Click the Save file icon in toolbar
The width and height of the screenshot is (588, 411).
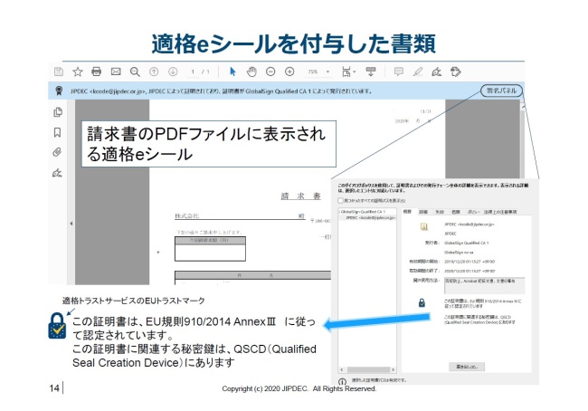59,72
